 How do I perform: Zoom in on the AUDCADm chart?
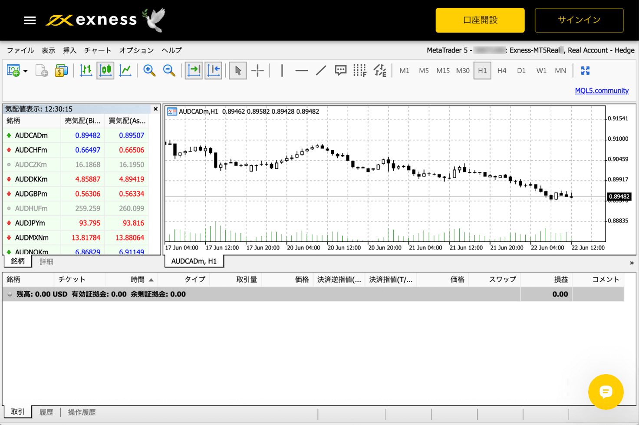[x=149, y=70]
